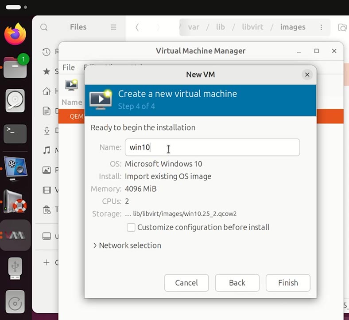Open the disc burner icon in dock

point(15,302)
